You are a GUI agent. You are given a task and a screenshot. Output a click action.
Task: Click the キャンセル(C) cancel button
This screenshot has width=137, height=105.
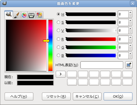tap(87, 96)
